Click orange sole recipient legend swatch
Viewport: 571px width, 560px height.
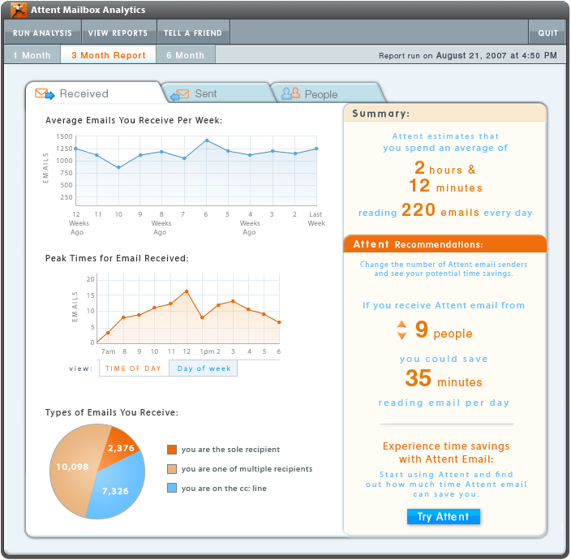[172, 450]
